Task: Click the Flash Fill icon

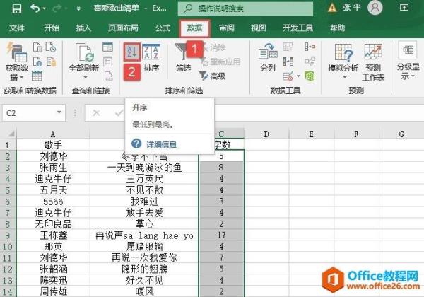Action: pyautogui.click(x=288, y=47)
